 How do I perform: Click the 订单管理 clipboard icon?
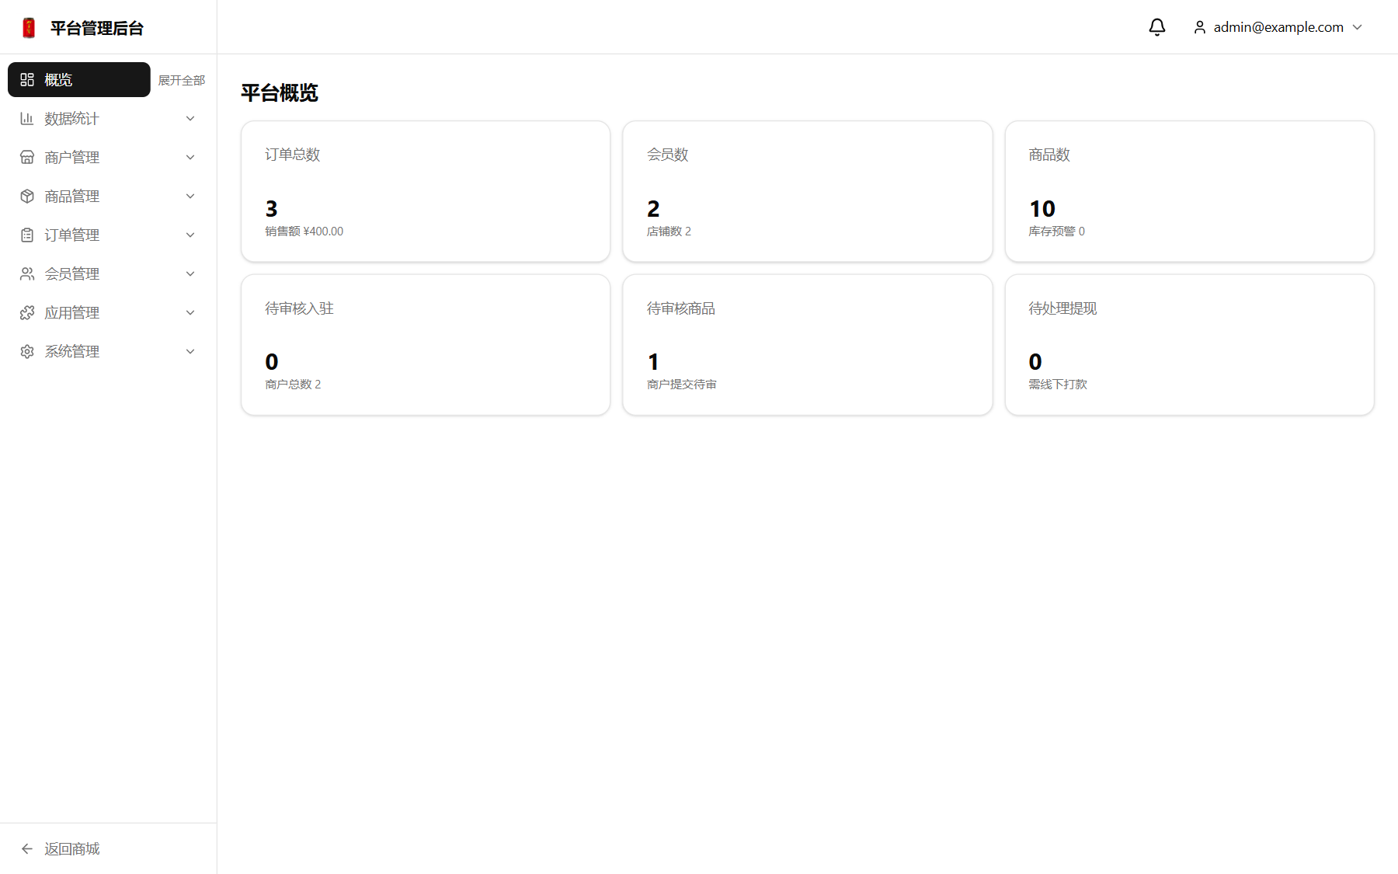(27, 235)
